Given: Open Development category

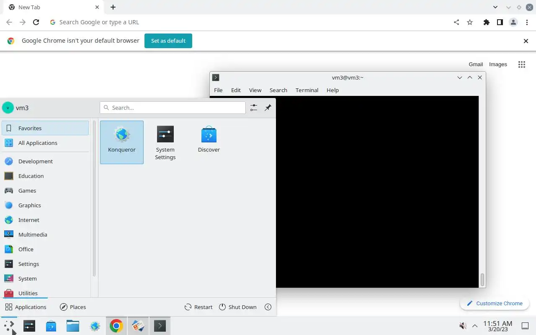Looking at the screenshot, I should click(x=45, y=161).
